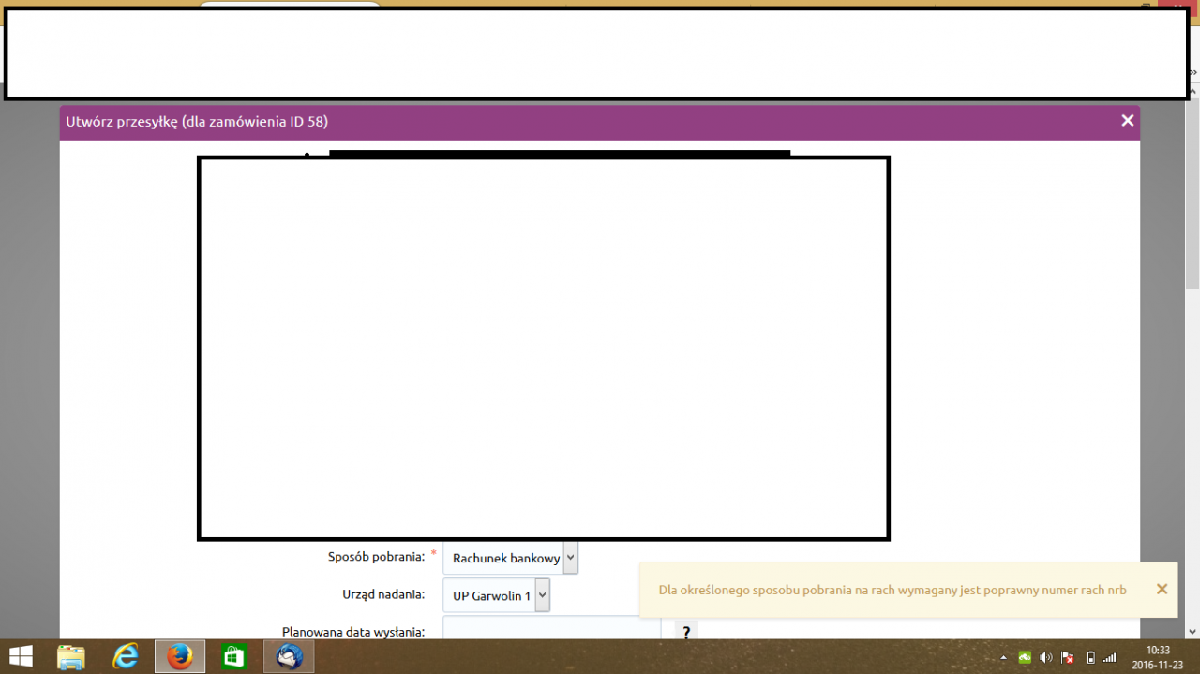This screenshot has width=1200, height=674.
Task: Click the 'Urząd nadania:' label
Action: click(383, 593)
